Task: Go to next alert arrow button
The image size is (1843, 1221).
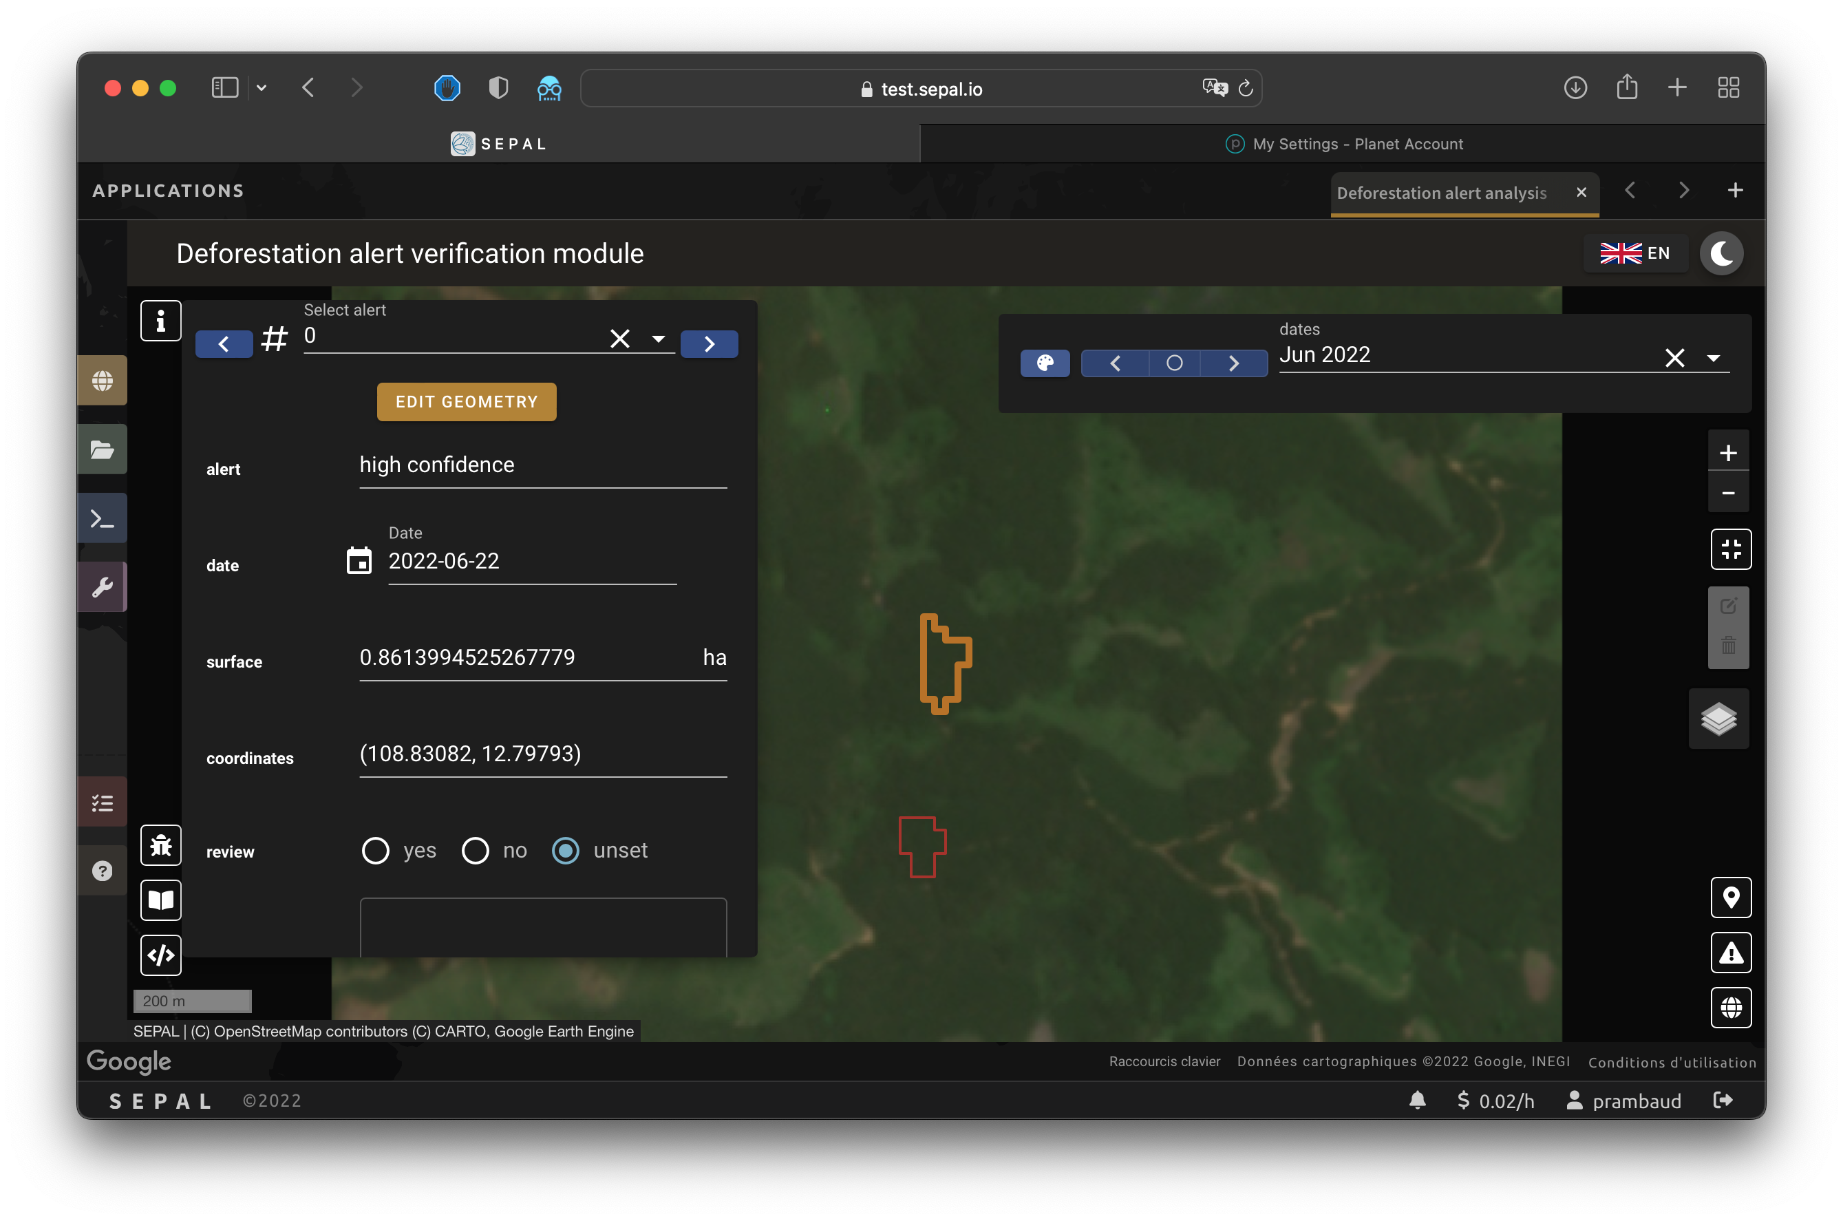Action: (x=709, y=343)
